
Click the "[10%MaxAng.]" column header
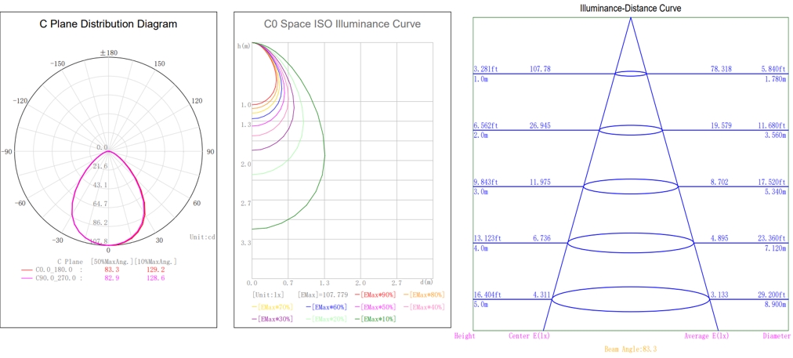coord(156,262)
